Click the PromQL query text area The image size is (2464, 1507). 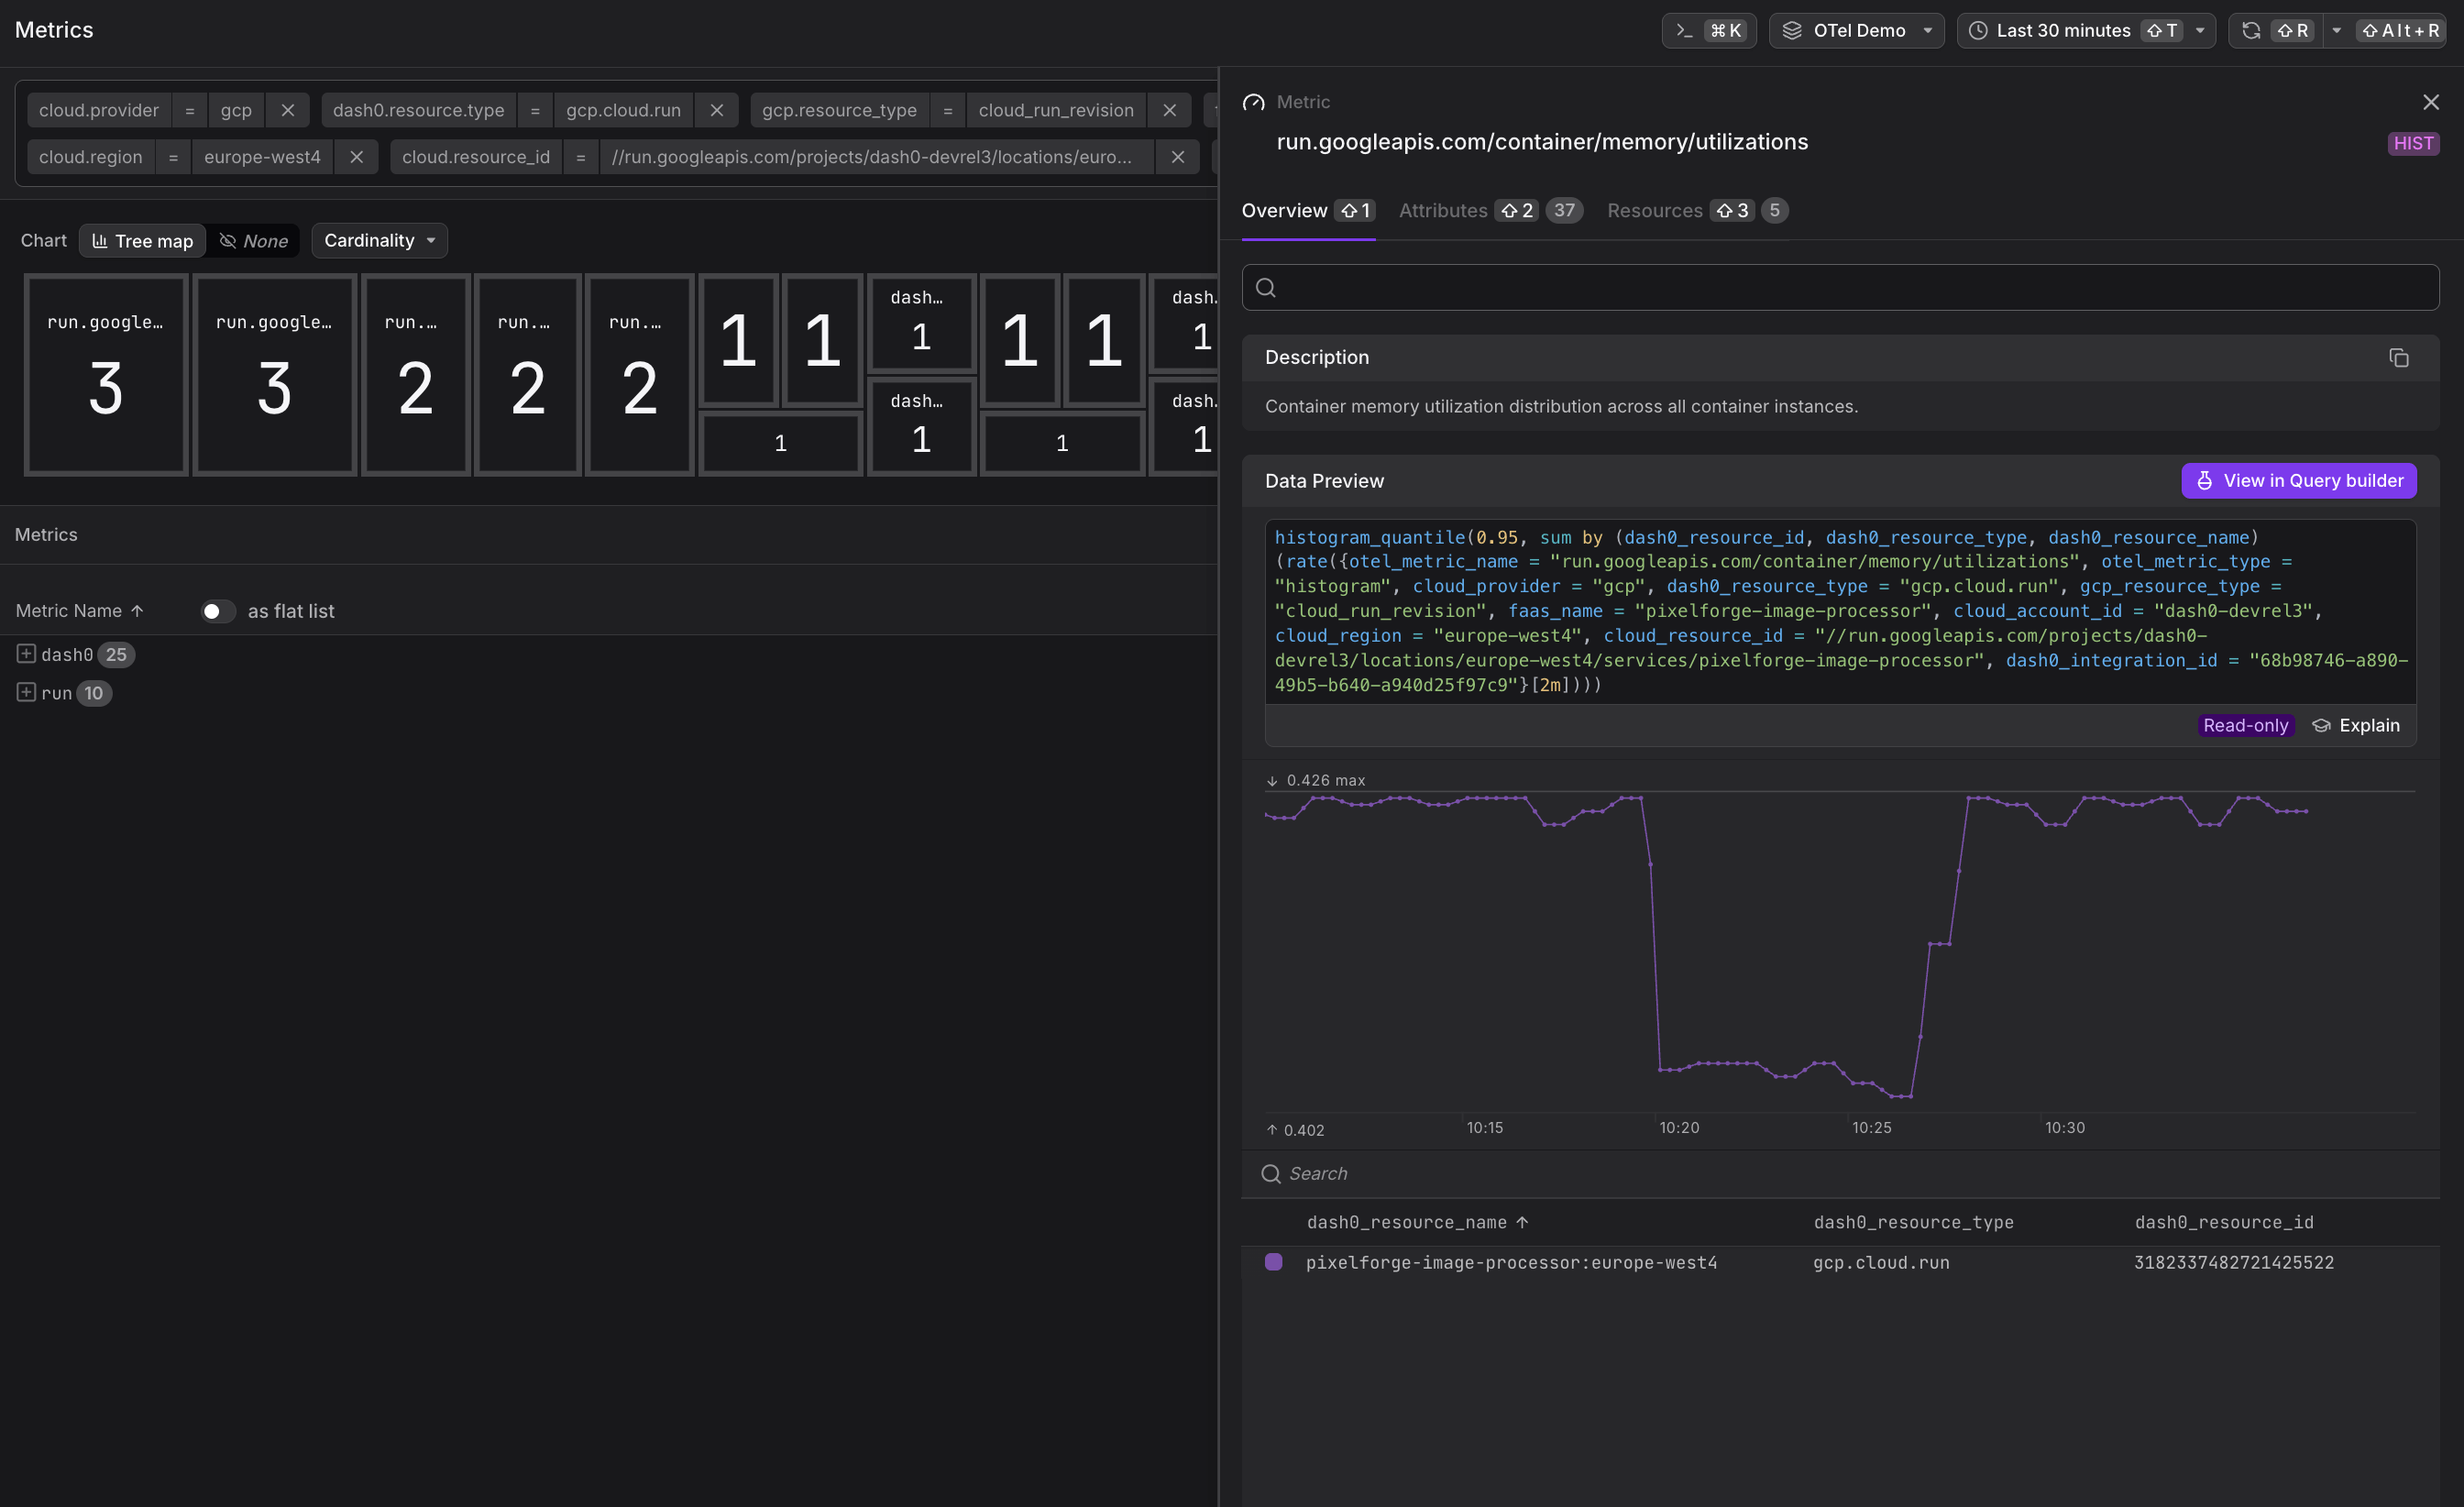[x=1840, y=612]
